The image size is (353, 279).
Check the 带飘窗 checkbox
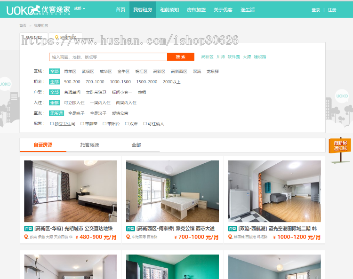click(x=82, y=124)
